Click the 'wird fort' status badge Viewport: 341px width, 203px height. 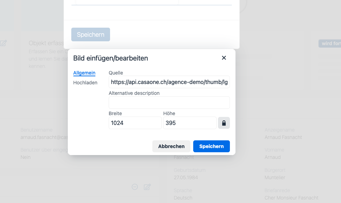tap(330, 43)
